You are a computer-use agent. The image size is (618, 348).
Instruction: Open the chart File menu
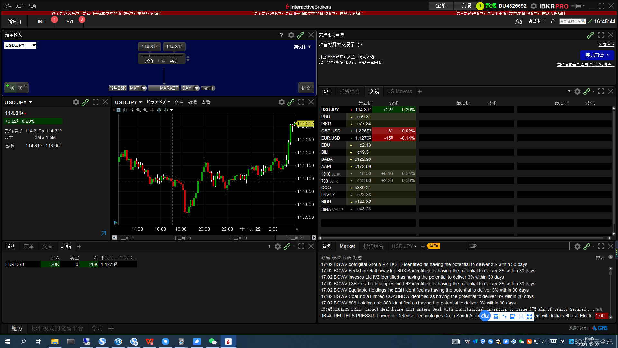[x=179, y=102]
